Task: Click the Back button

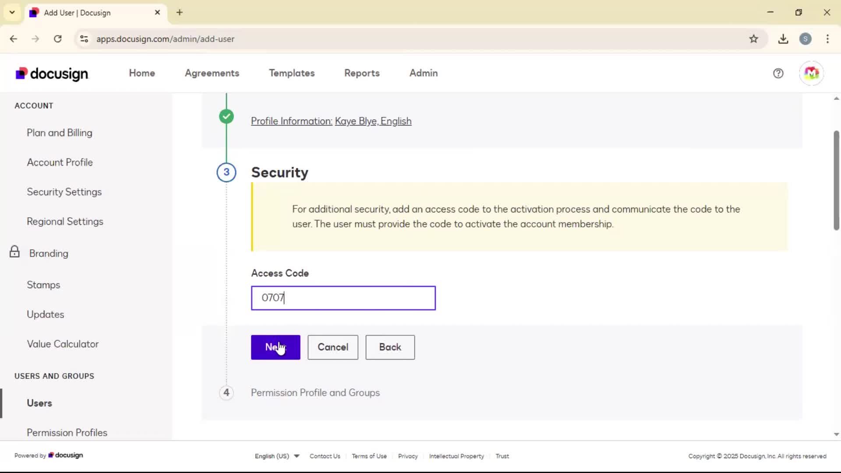Action: pos(390,347)
